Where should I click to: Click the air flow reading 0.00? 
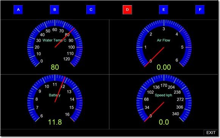click(164, 67)
